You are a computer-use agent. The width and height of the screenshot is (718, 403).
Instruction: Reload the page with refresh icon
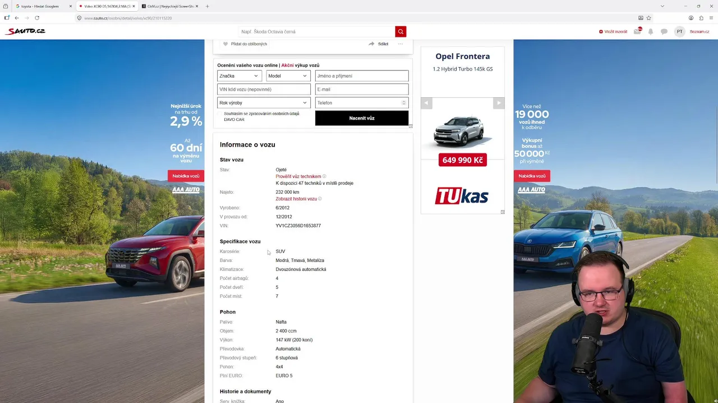pyautogui.click(x=37, y=18)
